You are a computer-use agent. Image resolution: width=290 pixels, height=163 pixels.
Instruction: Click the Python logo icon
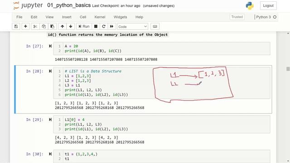coord(250,6)
